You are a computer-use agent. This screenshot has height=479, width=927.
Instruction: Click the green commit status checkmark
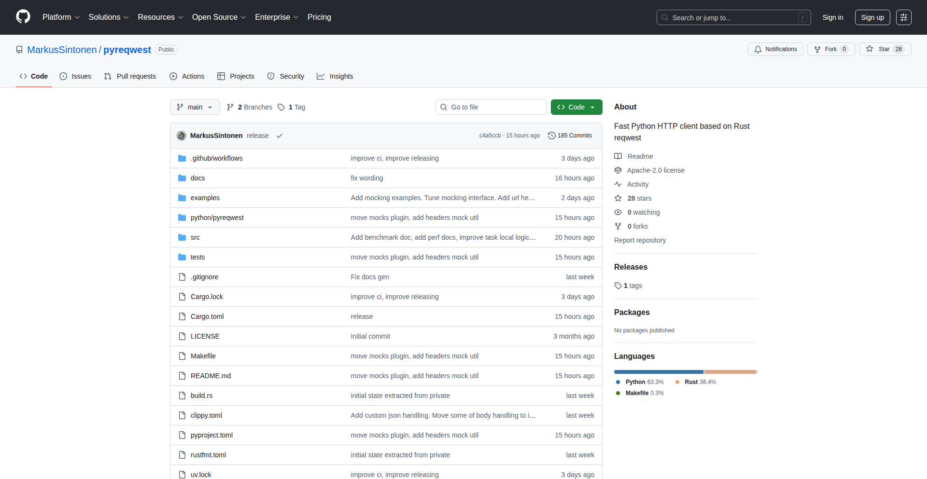pyautogui.click(x=280, y=136)
